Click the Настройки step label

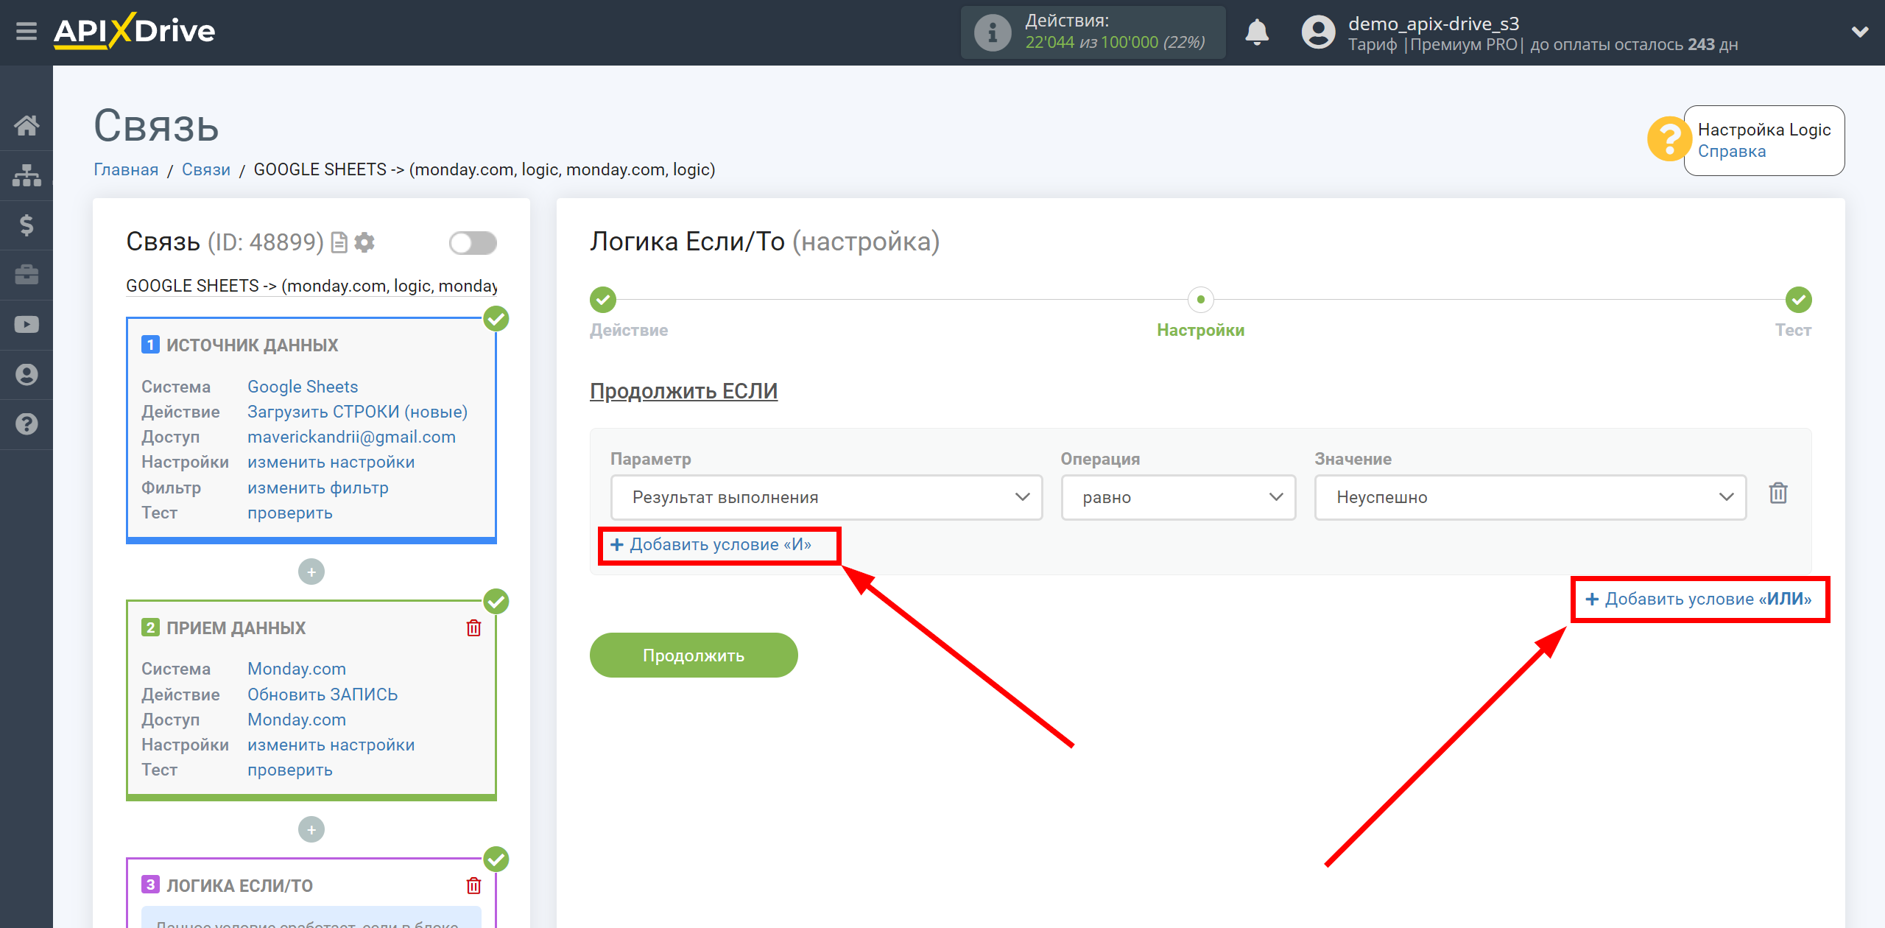[1200, 330]
